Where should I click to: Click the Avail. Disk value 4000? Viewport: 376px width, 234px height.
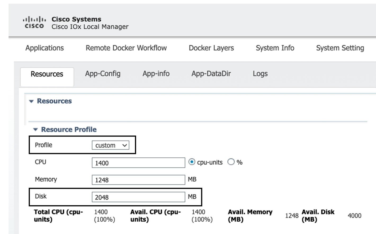coord(355,216)
